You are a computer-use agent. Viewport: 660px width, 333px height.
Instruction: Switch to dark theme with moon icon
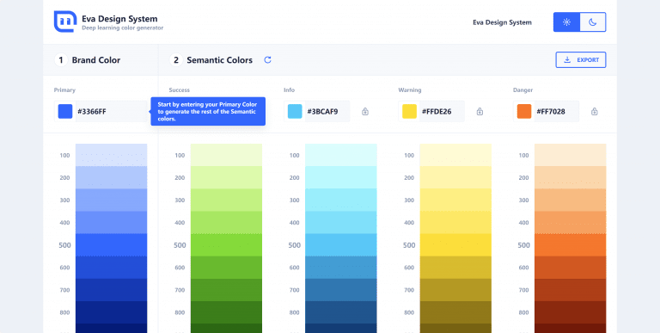[593, 22]
